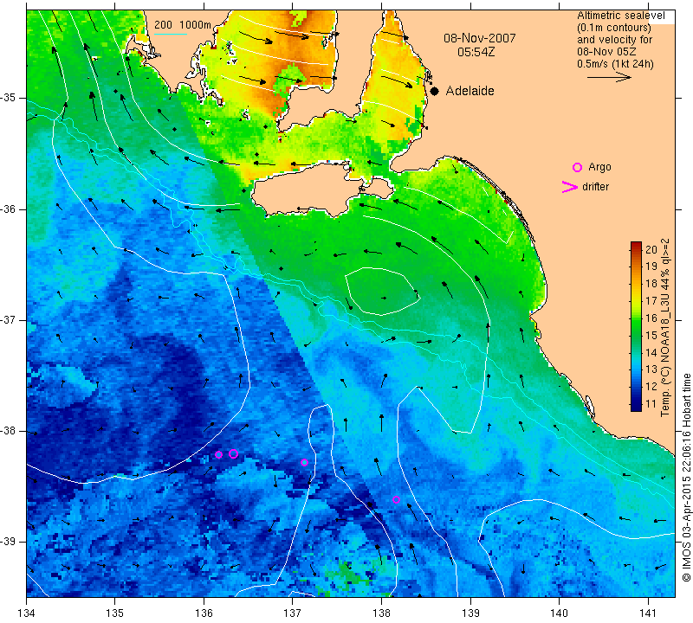This screenshot has height=623, width=693.
Task: Click the 'Argo' legend label
Action: tap(599, 167)
